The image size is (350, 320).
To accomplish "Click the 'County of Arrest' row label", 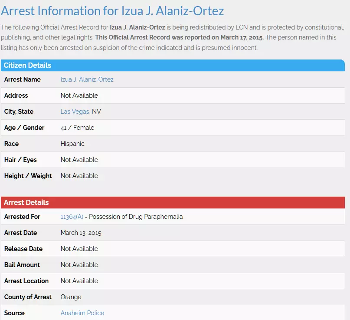I will 28,297.
